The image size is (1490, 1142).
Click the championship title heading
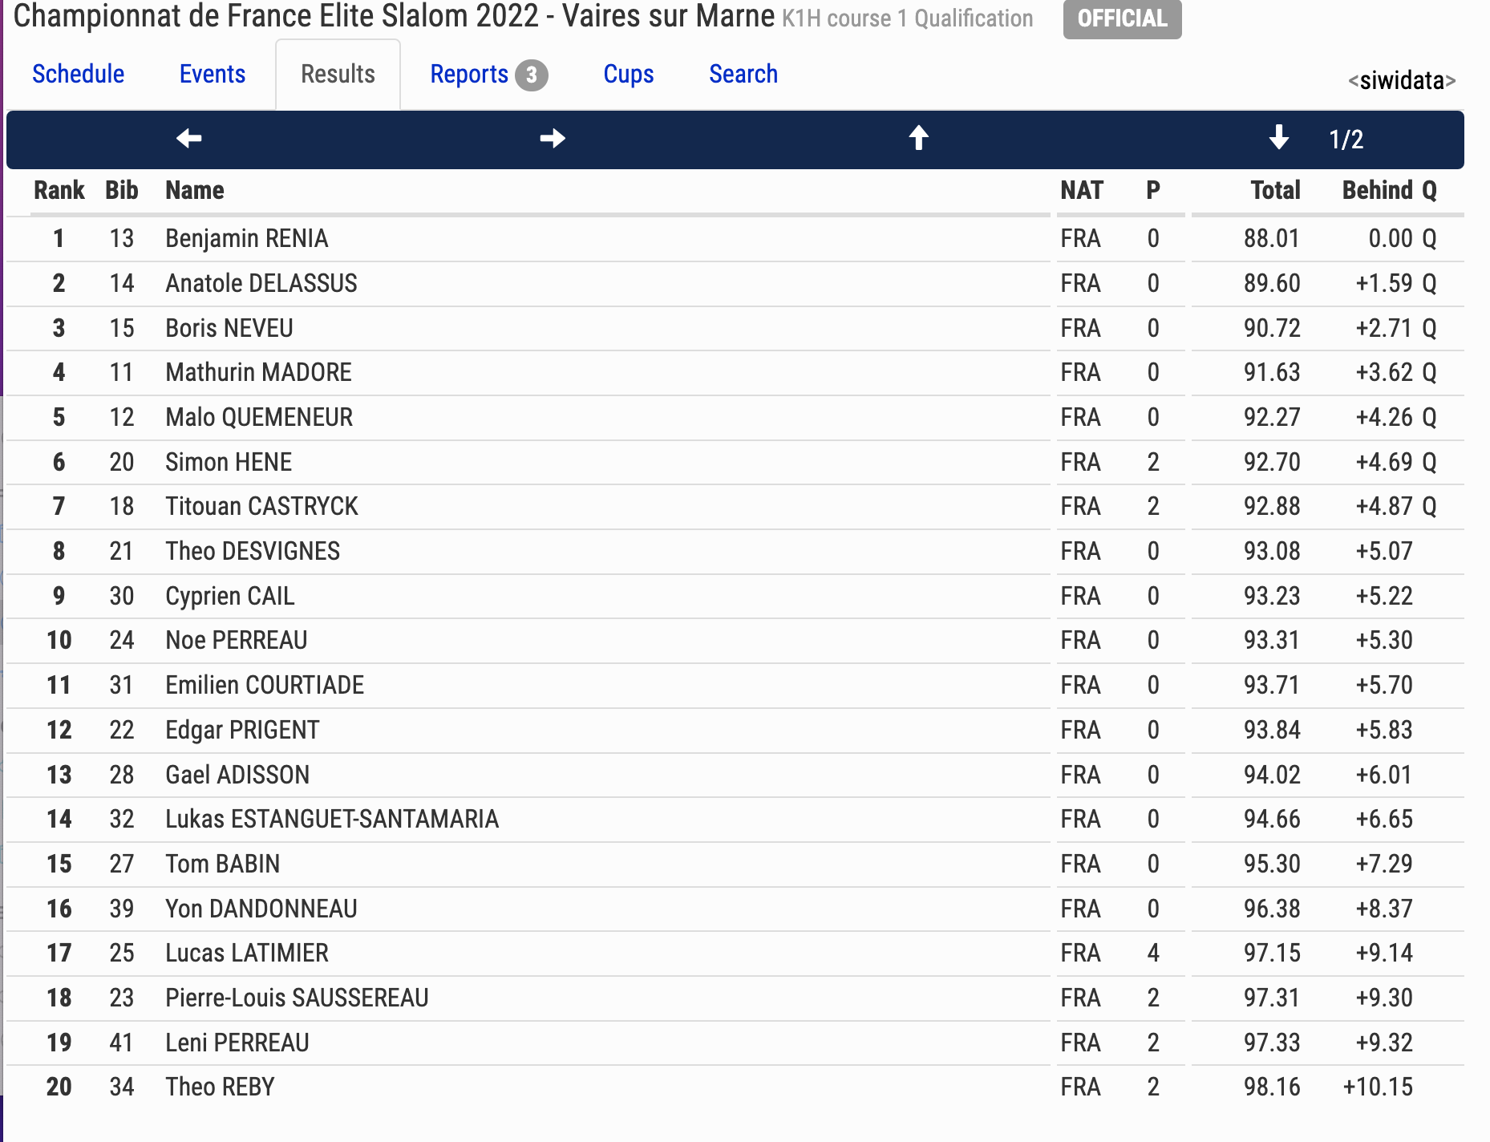click(394, 16)
